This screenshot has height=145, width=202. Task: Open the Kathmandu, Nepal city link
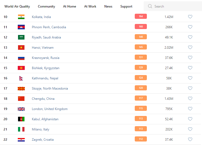[x=45, y=78]
